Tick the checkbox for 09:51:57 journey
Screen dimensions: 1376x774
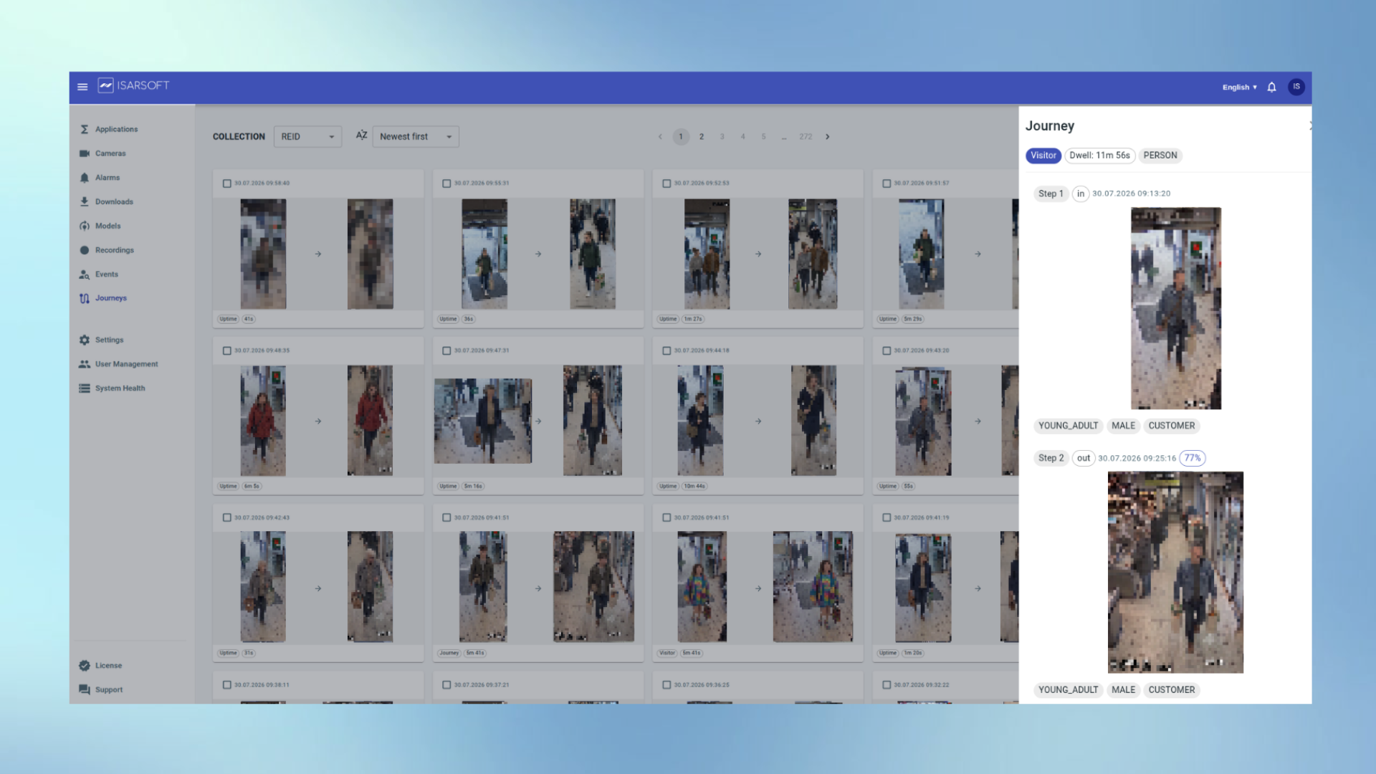(887, 183)
